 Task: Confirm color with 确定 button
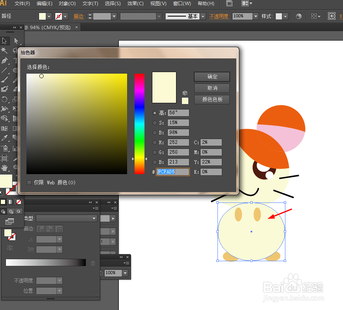212,77
